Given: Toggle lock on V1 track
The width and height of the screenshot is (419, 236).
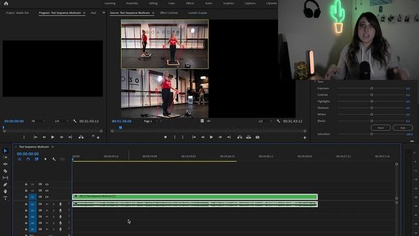Looking at the screenshot, I should pos(26,197).
